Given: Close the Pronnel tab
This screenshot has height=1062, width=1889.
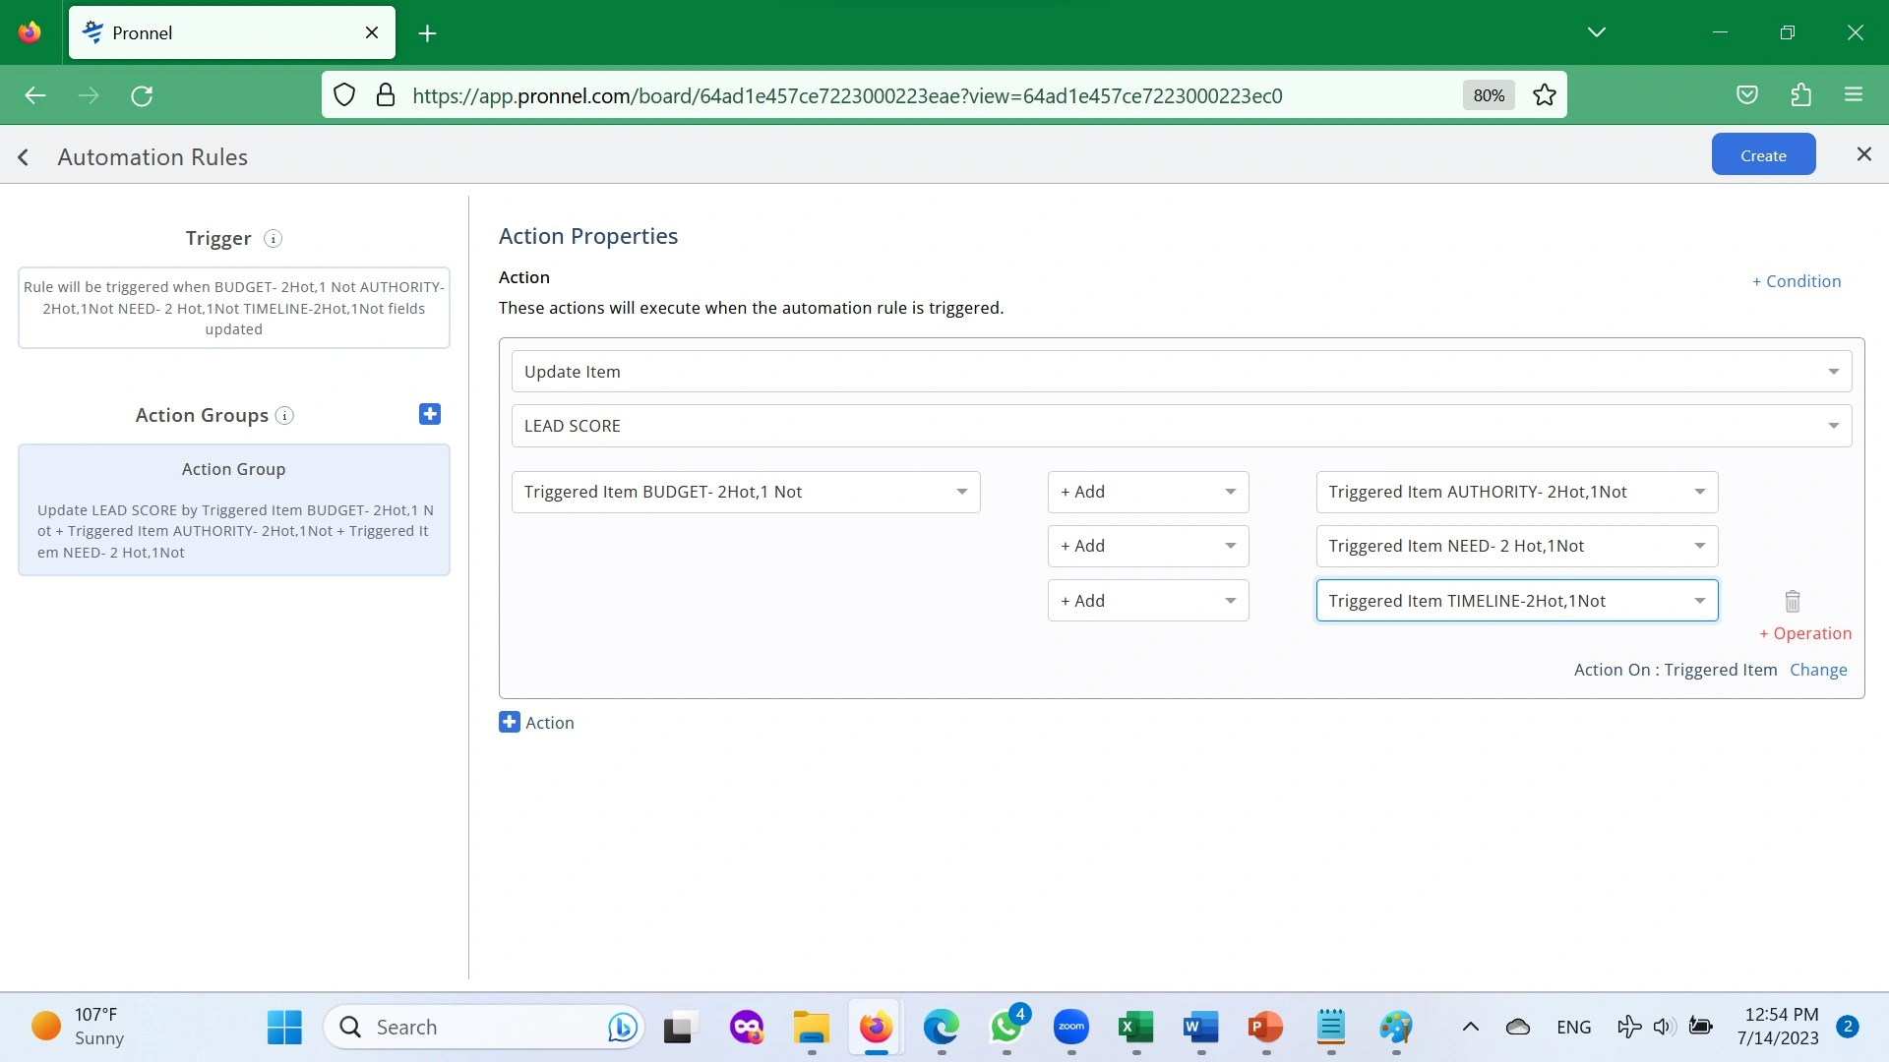Looking at the screenshot, I should tap(372, 32).
